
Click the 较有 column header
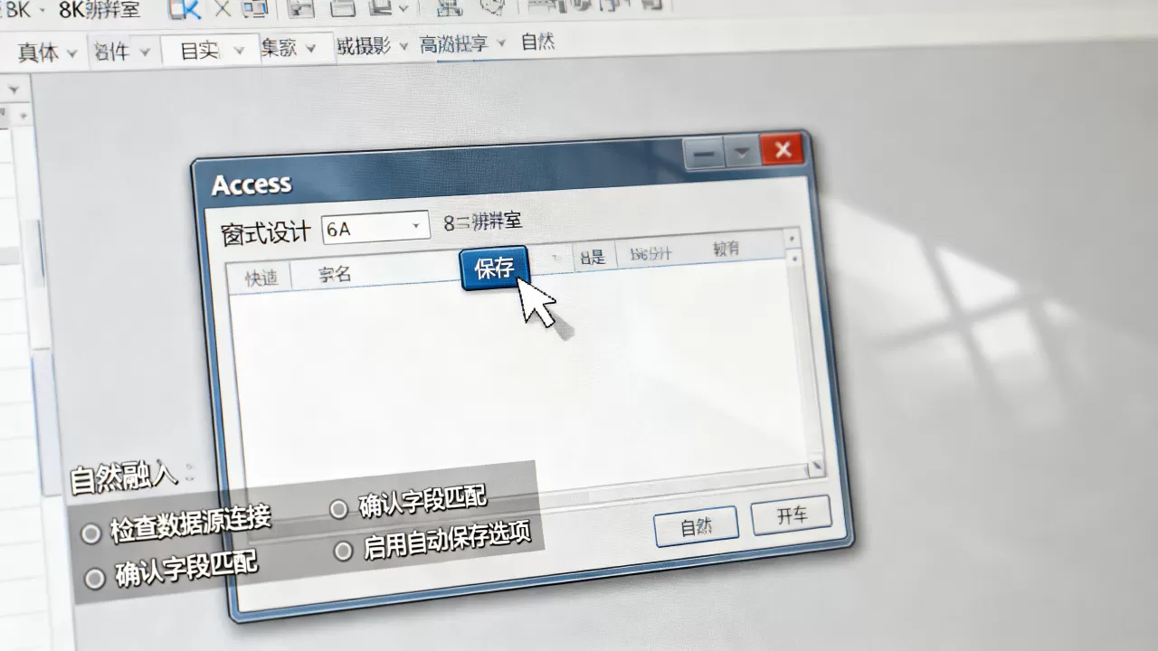pos(726,248)
